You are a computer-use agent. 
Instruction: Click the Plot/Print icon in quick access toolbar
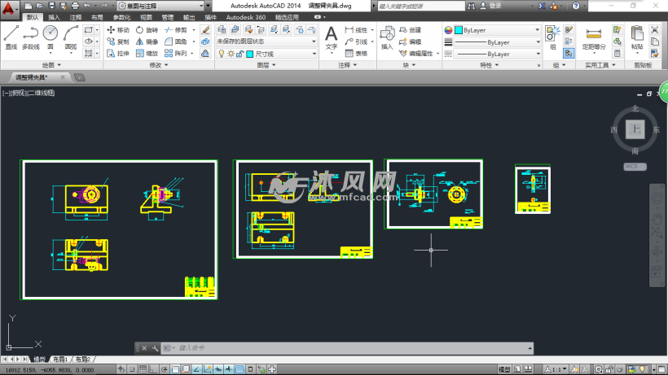[x=75, y=6]
